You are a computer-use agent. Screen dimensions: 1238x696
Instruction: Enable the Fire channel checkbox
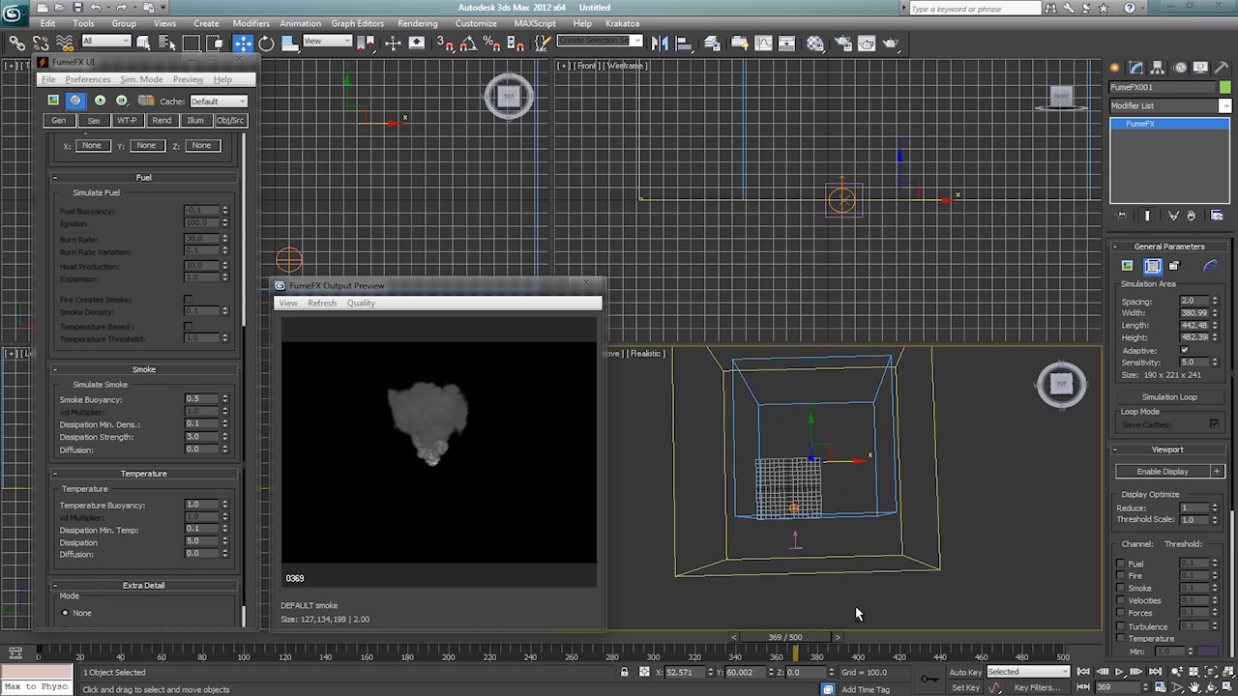[1121, 576]
